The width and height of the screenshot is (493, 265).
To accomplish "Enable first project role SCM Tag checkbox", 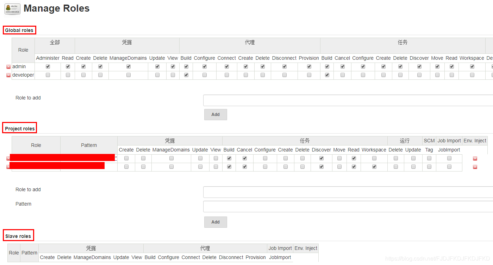I will pyautogui.click(x=429, y=158).
